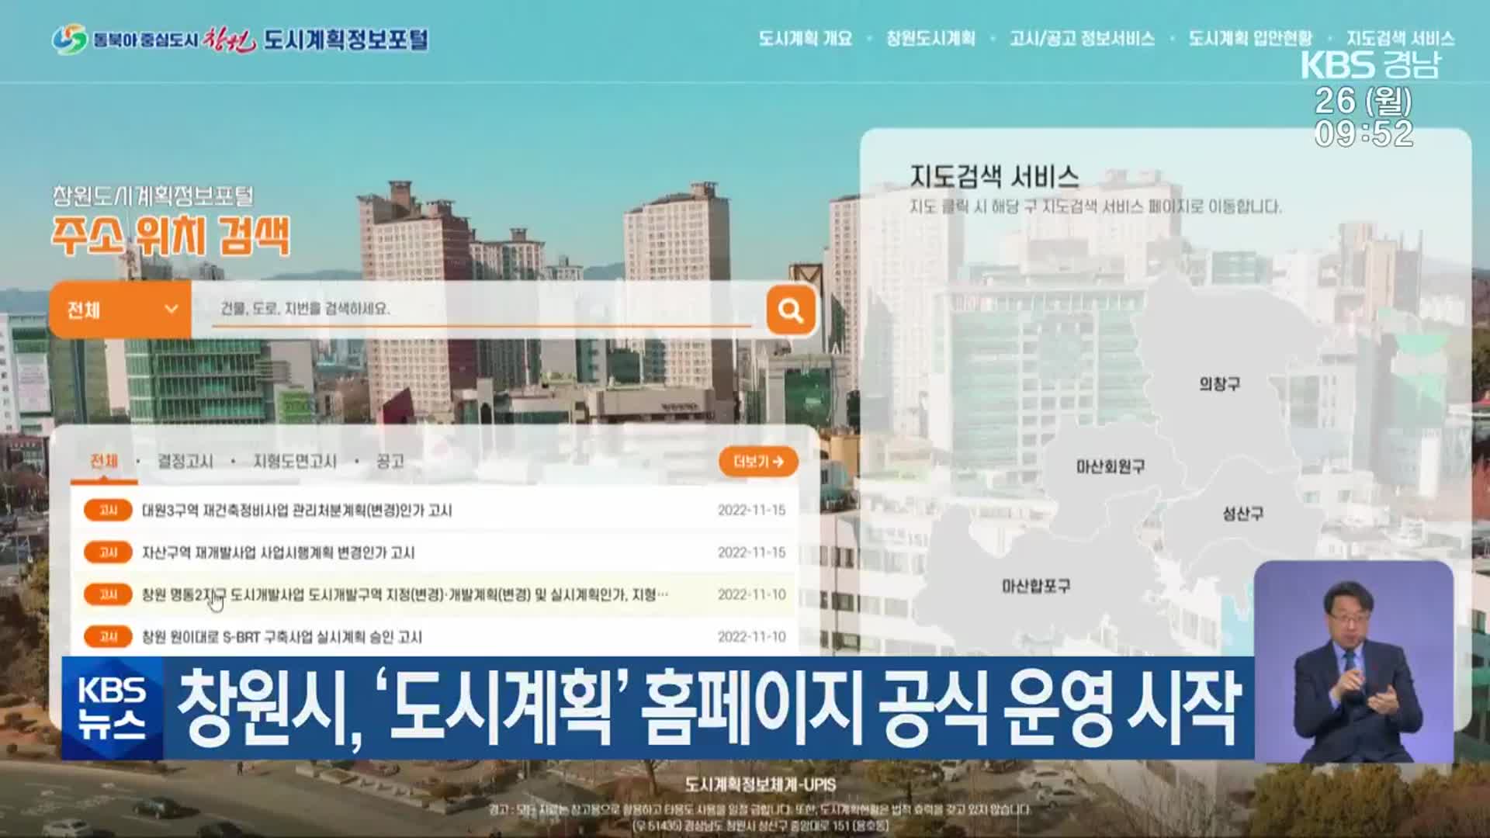This screenshot has height=838, width=1490.
Task: Open 지도검색 서비스 menu
Action: point(1400,38)
